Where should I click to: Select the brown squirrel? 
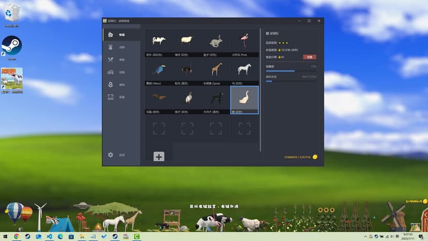(159, 100)
